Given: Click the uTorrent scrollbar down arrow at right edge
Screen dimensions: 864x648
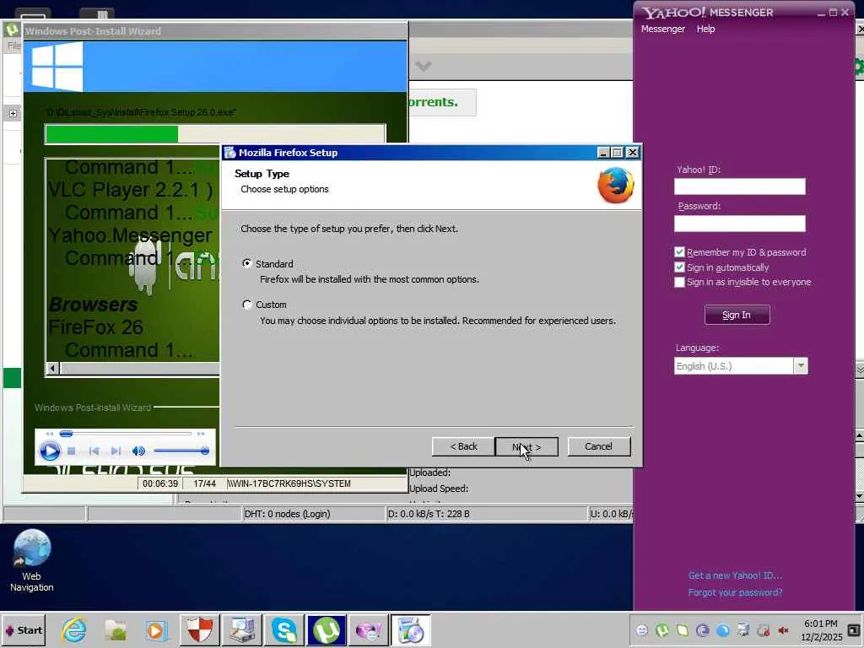Looking at the screenshot, I should pos(859,496).
